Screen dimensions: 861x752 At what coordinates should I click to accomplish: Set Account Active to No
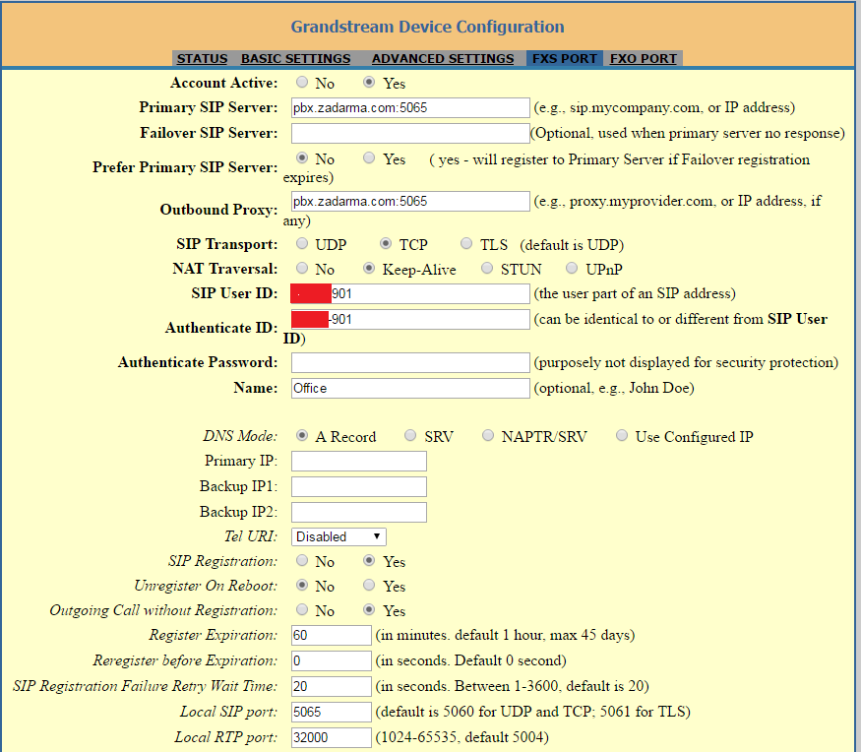[x=302, y=83]
